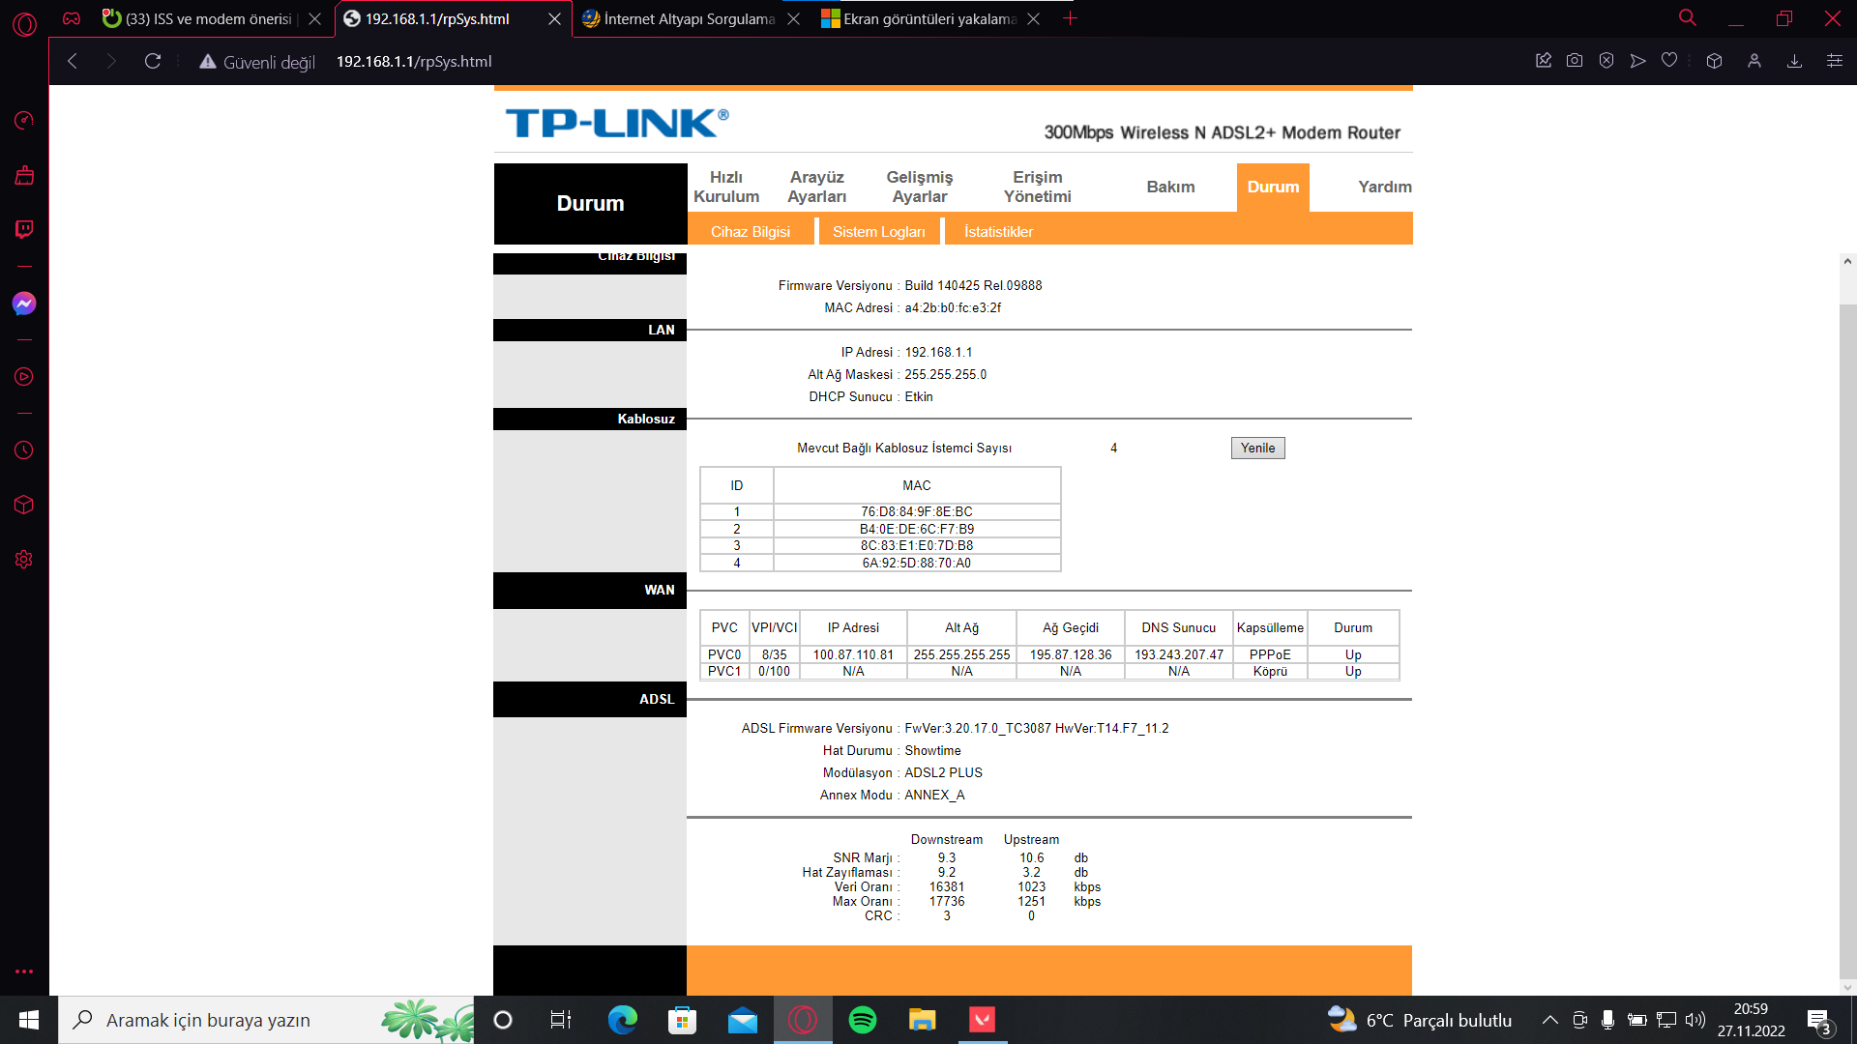Click the Yenile refresh button
Image resolution: width=1857 pixels, height=1044 pixels.
coord(1257,448)
